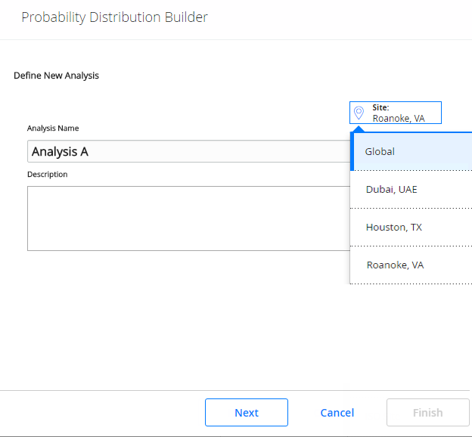Select the Global site option
472x437 pixels.
(411, 151)
